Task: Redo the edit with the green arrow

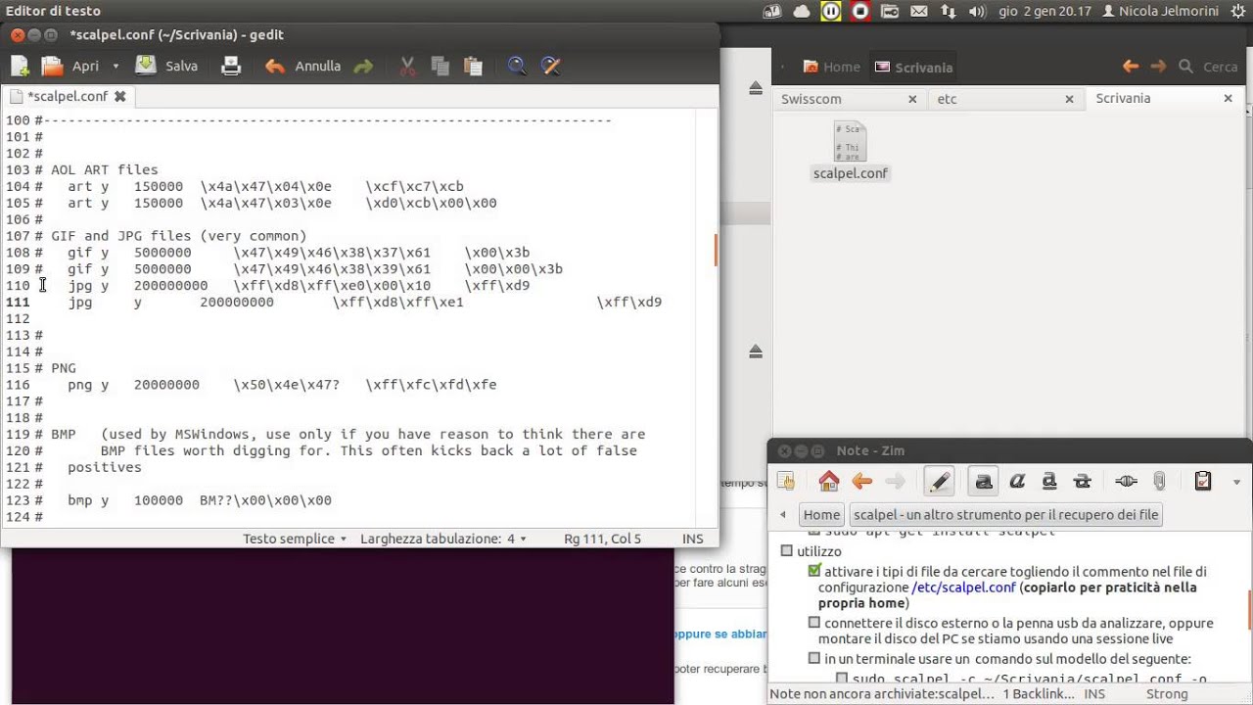Action: pos(363,67)
